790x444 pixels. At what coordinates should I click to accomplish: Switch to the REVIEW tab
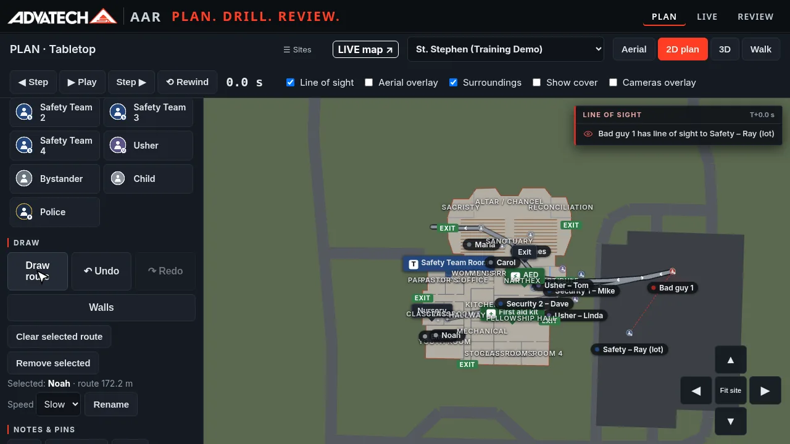pos(755,17)
